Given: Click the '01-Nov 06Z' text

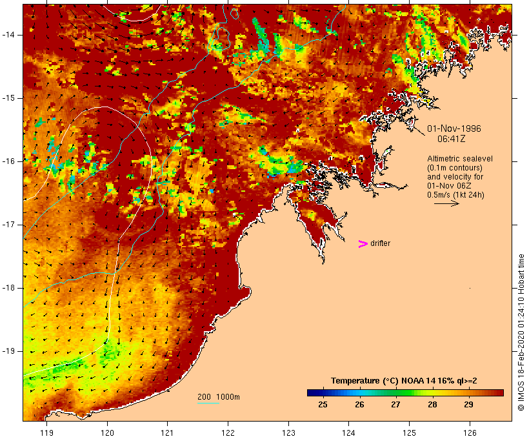Looking at the screenshot, I should click(449, 186).
